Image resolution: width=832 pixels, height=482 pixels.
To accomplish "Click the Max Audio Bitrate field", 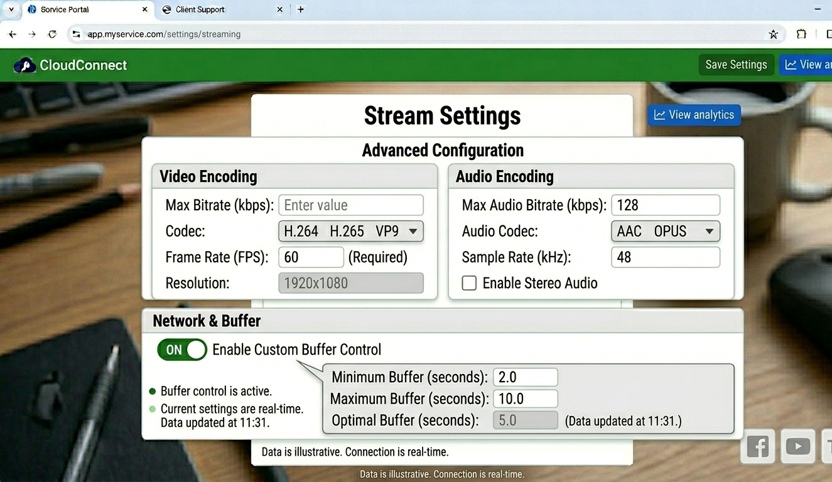I will (665, 205).
